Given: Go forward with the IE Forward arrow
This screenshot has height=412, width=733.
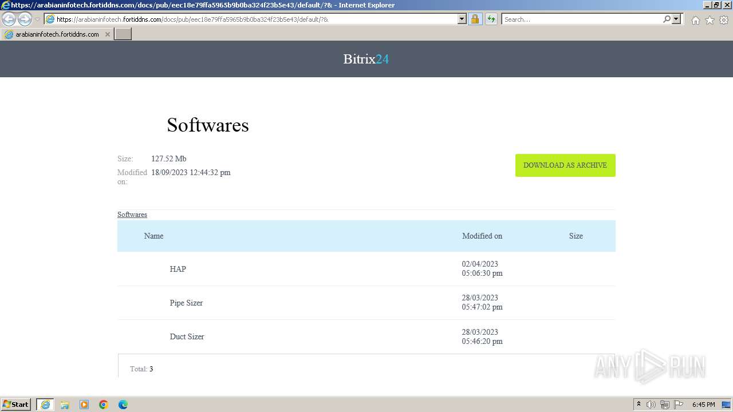Looking at the screenshot, I should pyautogui.click(x=25, y=19).
